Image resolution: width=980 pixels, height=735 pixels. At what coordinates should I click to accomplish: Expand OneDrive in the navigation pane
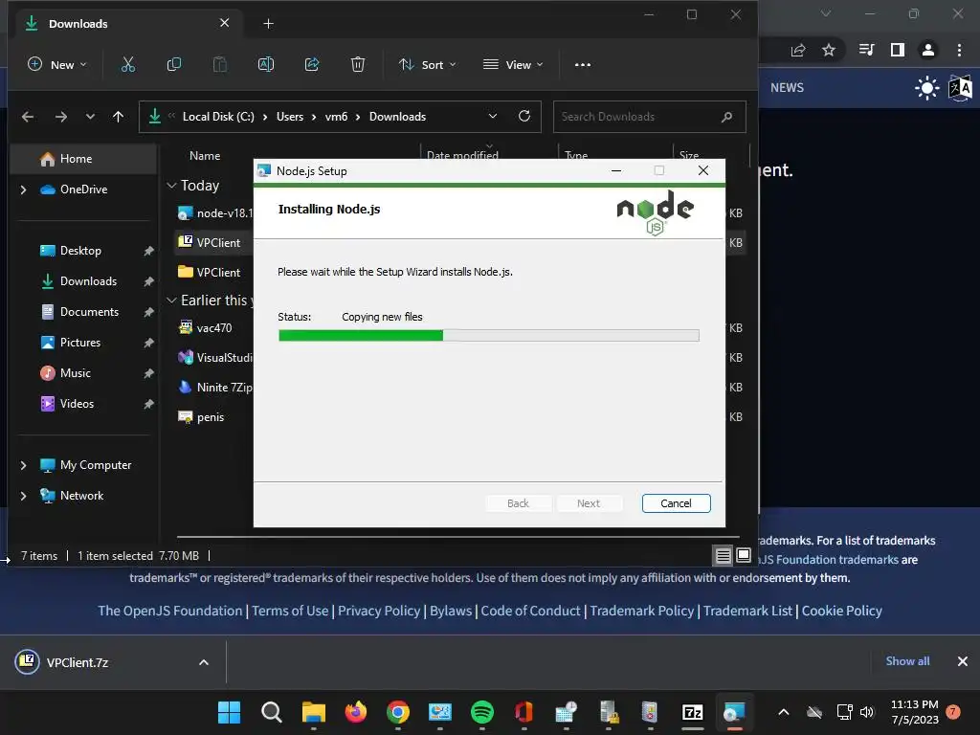click(x=23, y=189)
